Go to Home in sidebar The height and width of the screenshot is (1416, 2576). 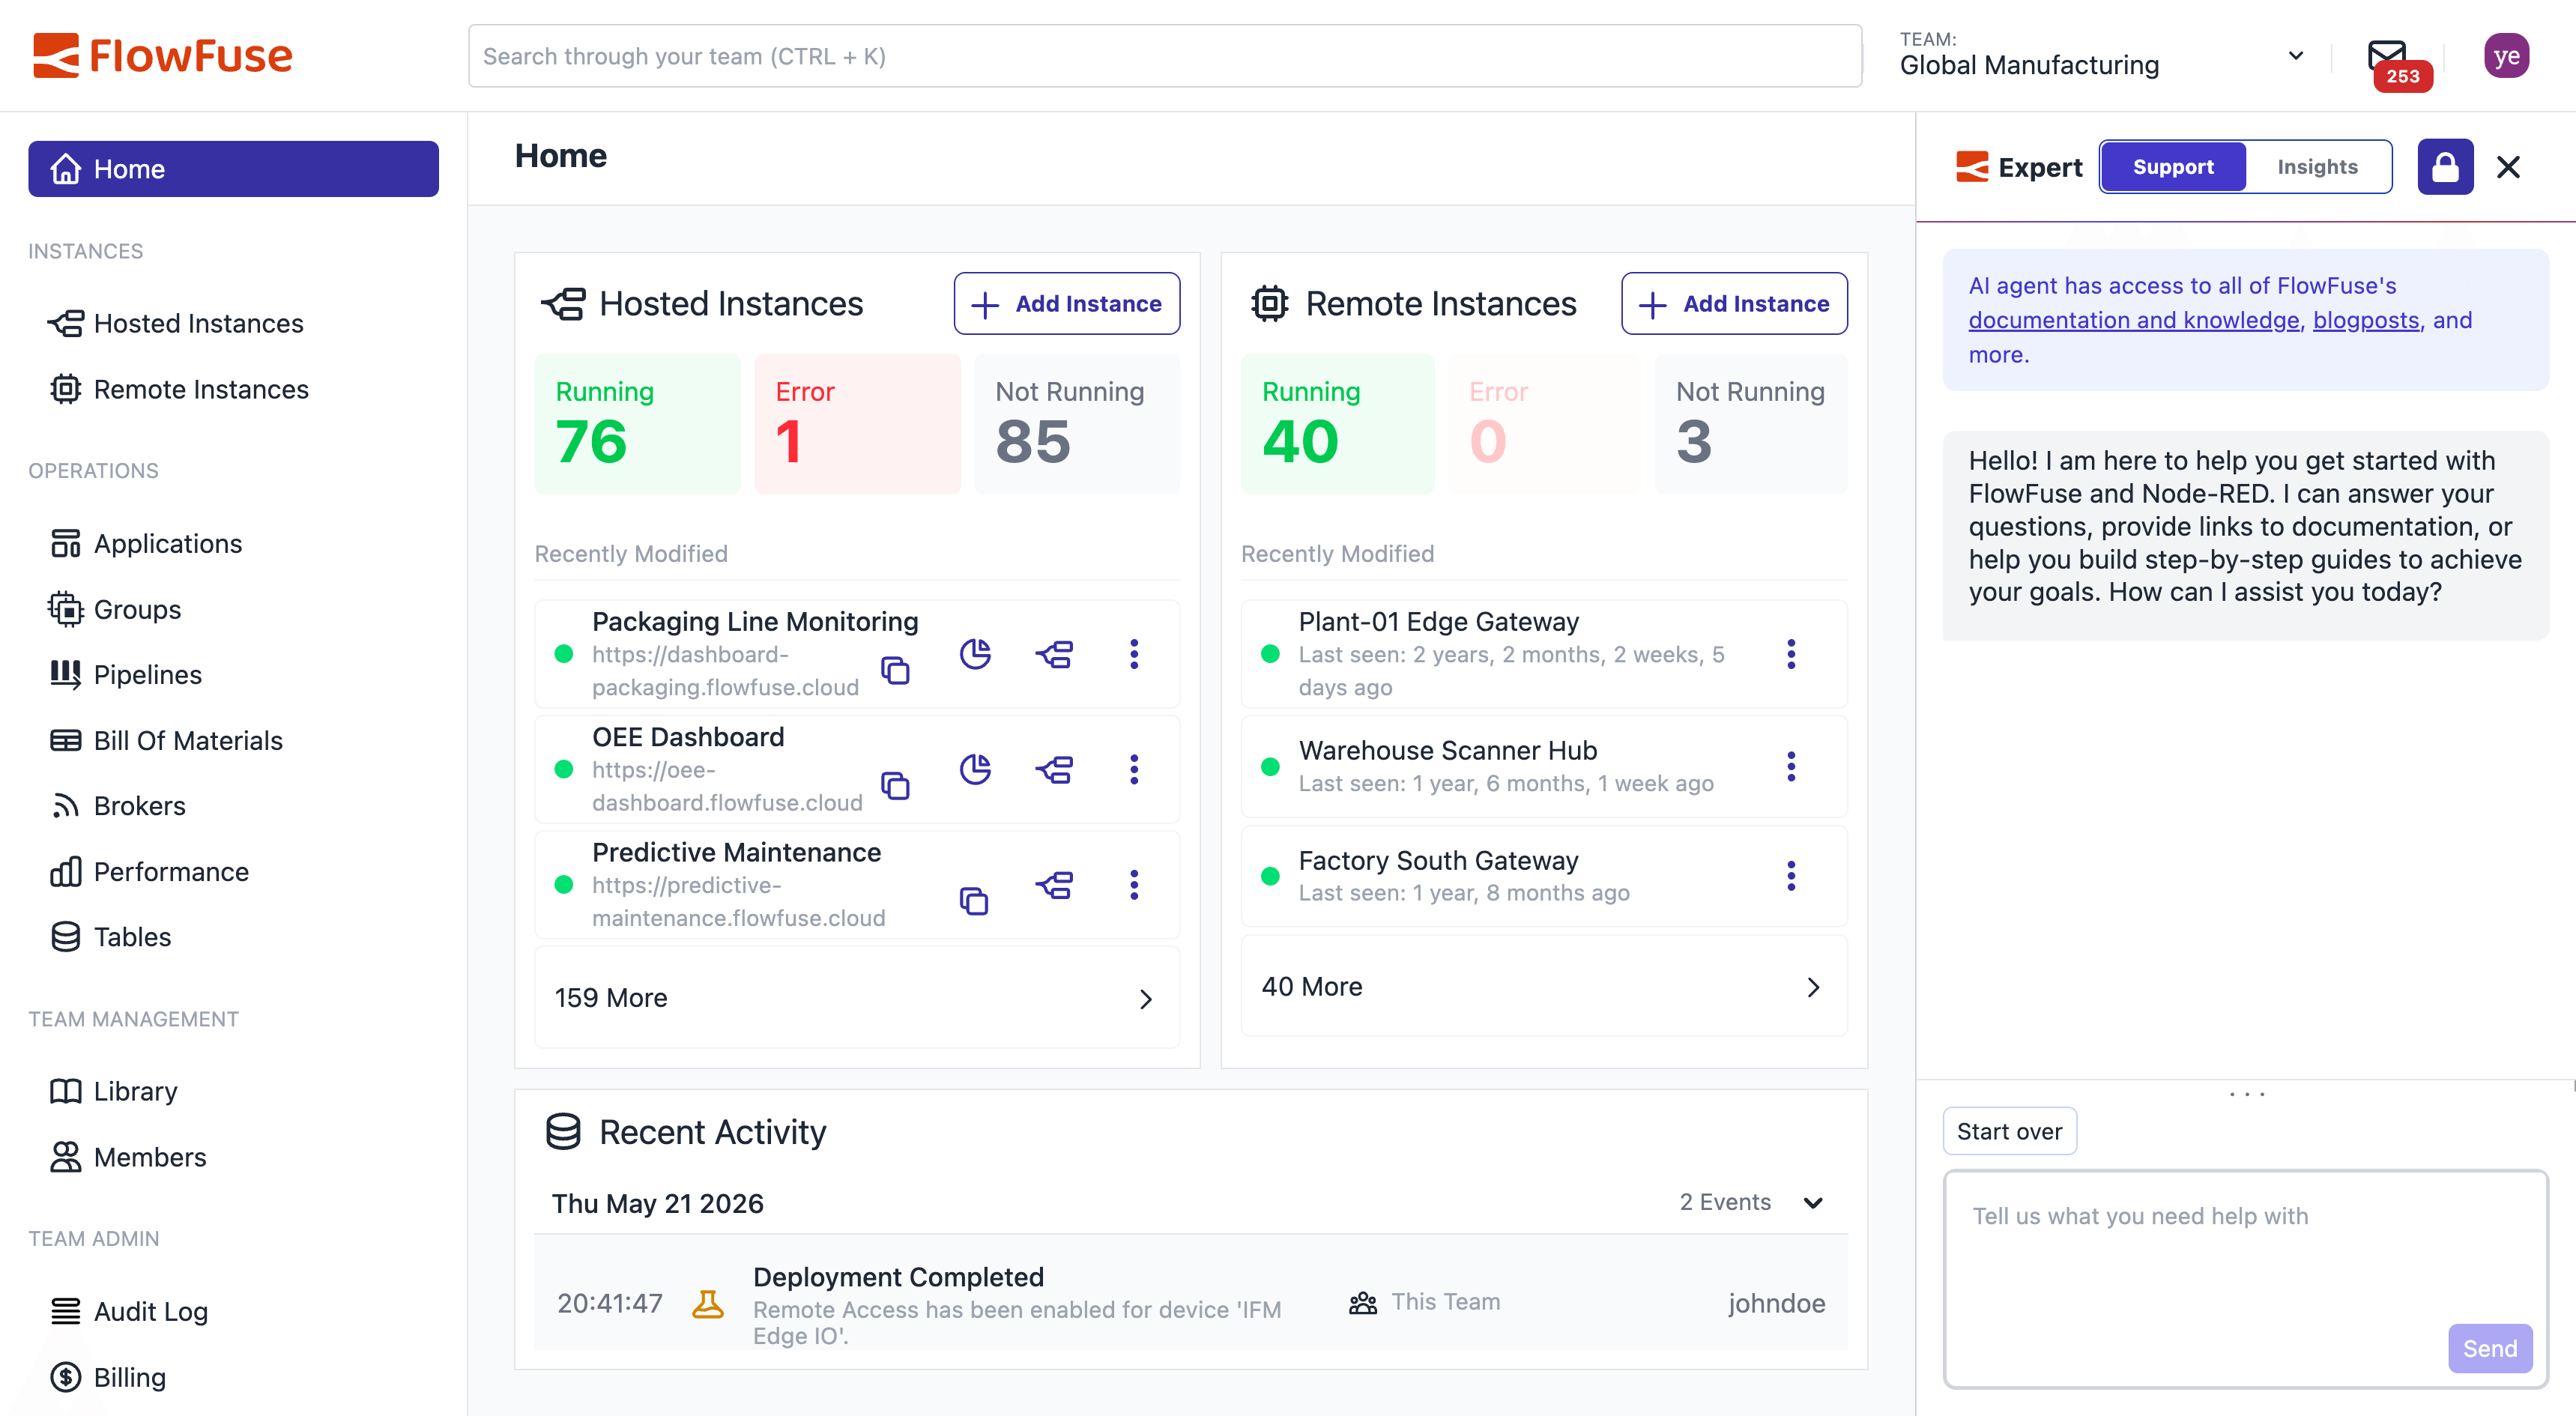click(233, 169)
